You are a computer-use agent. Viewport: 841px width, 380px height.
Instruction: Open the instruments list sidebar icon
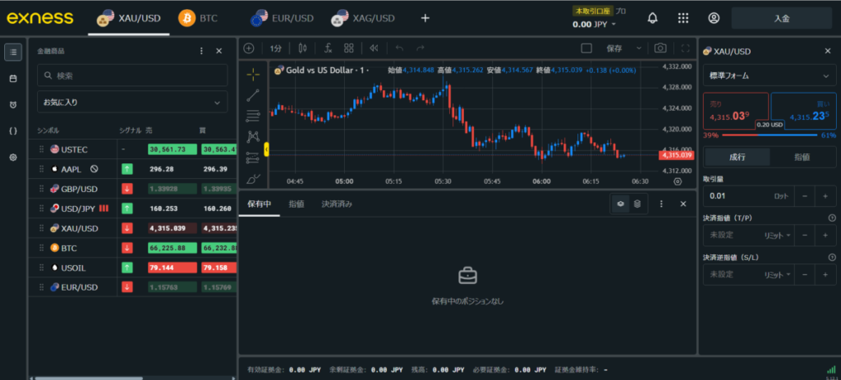[13, 52]
